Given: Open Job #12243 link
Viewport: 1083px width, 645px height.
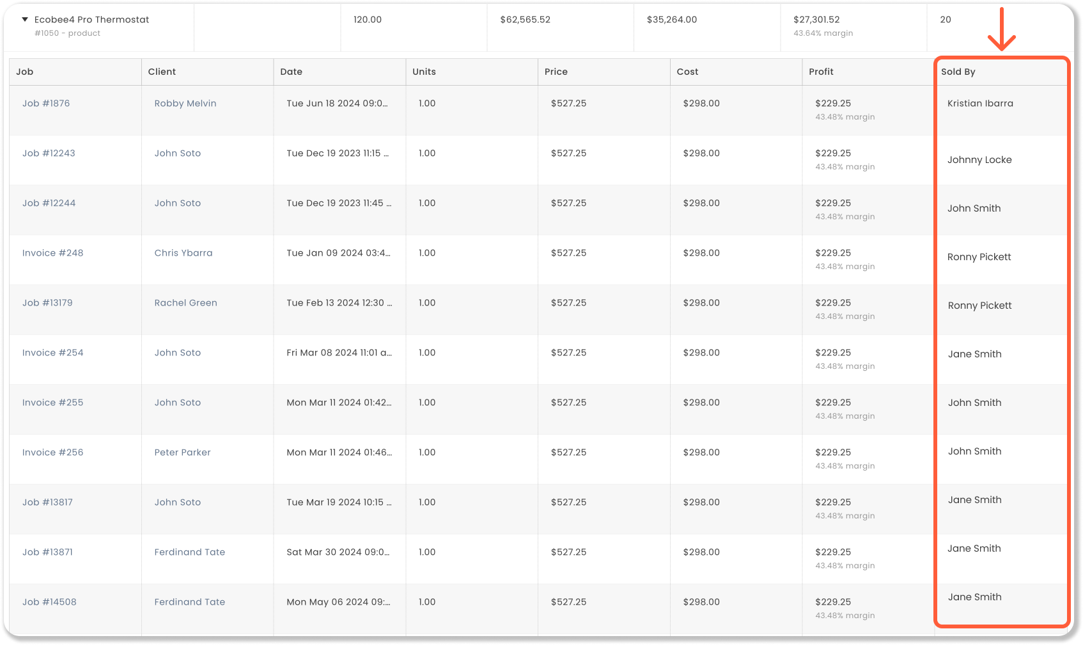Looking at the screenshot, I should (x=49, y=153).
